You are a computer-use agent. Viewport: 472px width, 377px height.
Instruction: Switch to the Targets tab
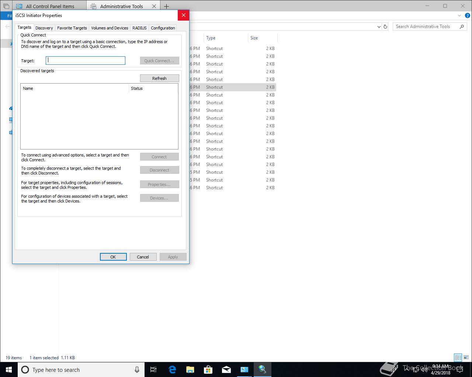tap(24, 27)
